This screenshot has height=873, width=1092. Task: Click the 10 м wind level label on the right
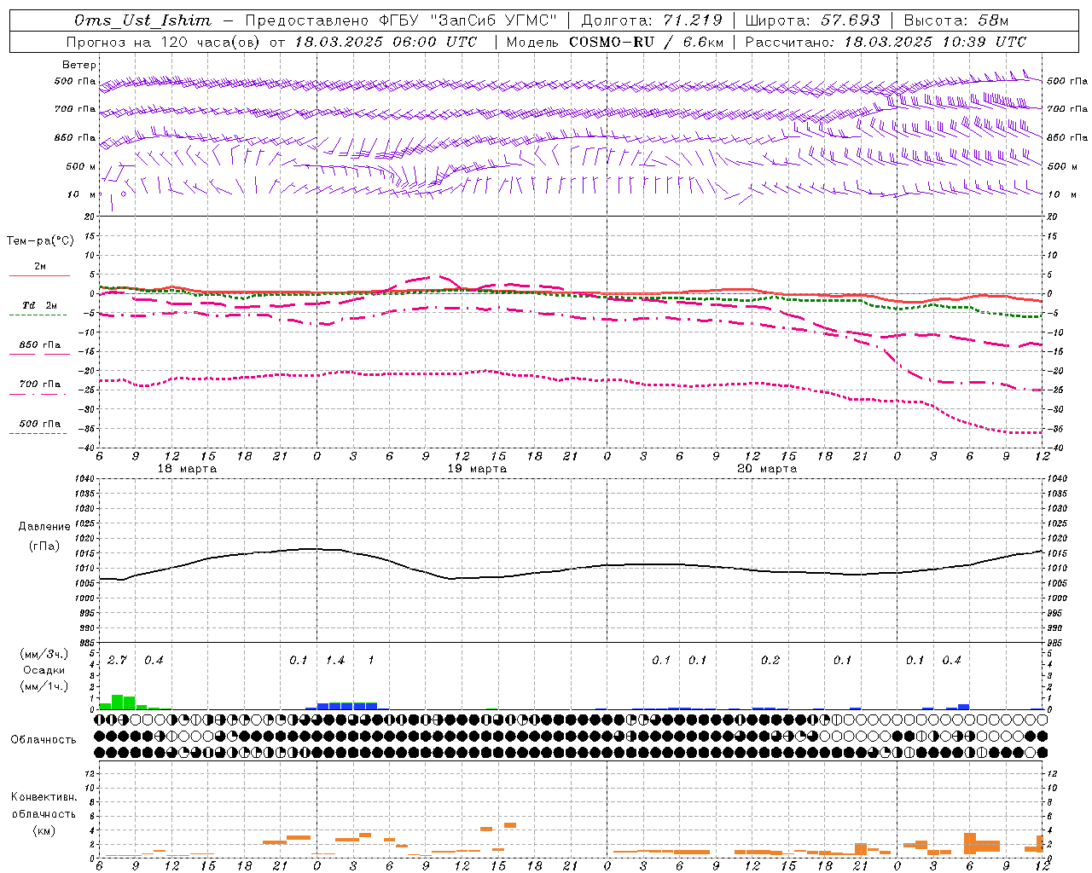click(1061, 194)
